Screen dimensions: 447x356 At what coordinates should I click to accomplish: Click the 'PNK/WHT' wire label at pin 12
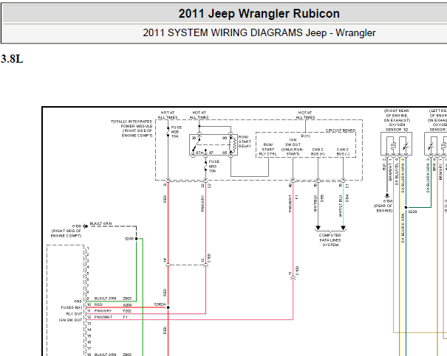pos(103,317)
